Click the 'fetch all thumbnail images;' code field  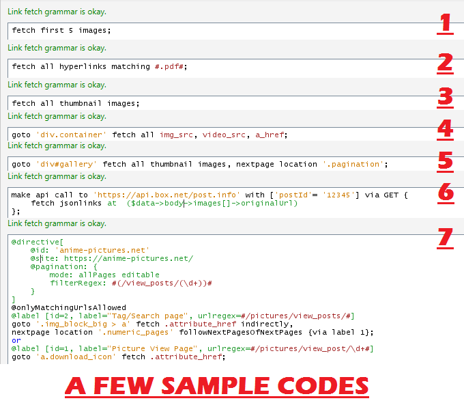pyautogui.click(x=236, y=103)
